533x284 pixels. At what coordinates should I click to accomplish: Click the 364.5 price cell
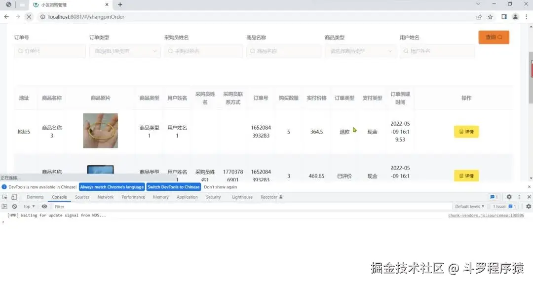(316, 132)
